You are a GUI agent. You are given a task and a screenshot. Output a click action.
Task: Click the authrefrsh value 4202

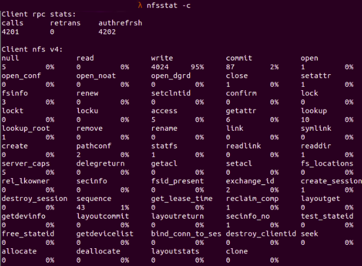[x=108, y=31]
